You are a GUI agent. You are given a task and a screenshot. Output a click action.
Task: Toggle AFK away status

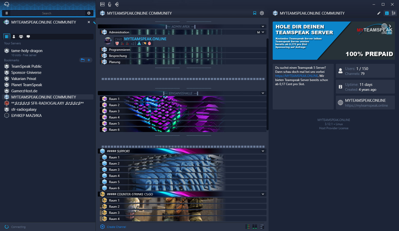point(102,4)
